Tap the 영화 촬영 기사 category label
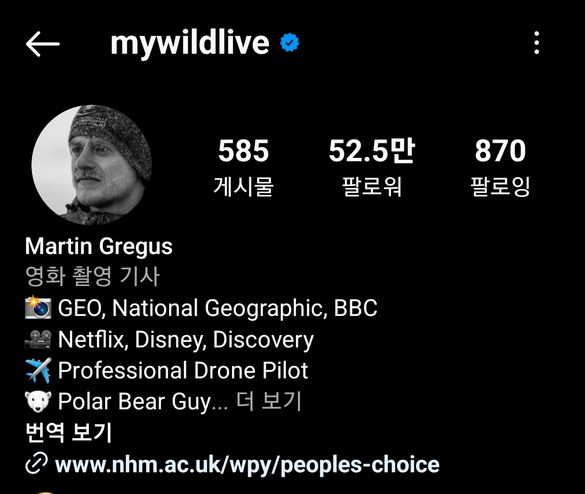Image resolution: width=585 pixels, height=494 pixels. (x=92, y=277)
